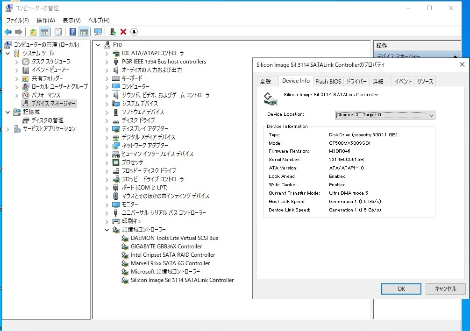The height and width of the screenshot is (331, 470).
Task: Collapse the 記憶域コントローラー node
Action: 107,230
